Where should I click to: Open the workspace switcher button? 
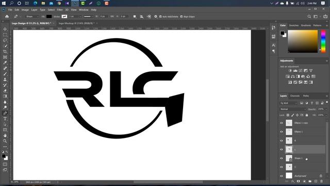coord(316,17)
